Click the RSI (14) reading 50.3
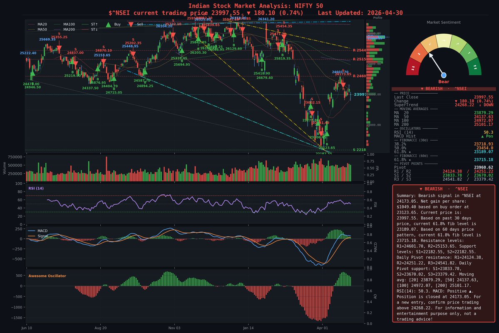 coord(489,132)
